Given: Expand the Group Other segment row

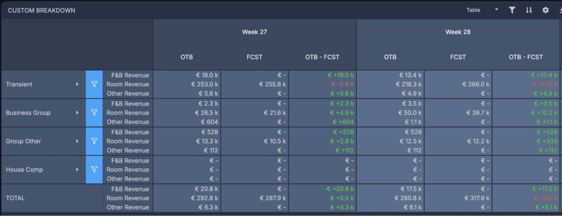Looking at the screenshot, I should [x=77, y=141].
